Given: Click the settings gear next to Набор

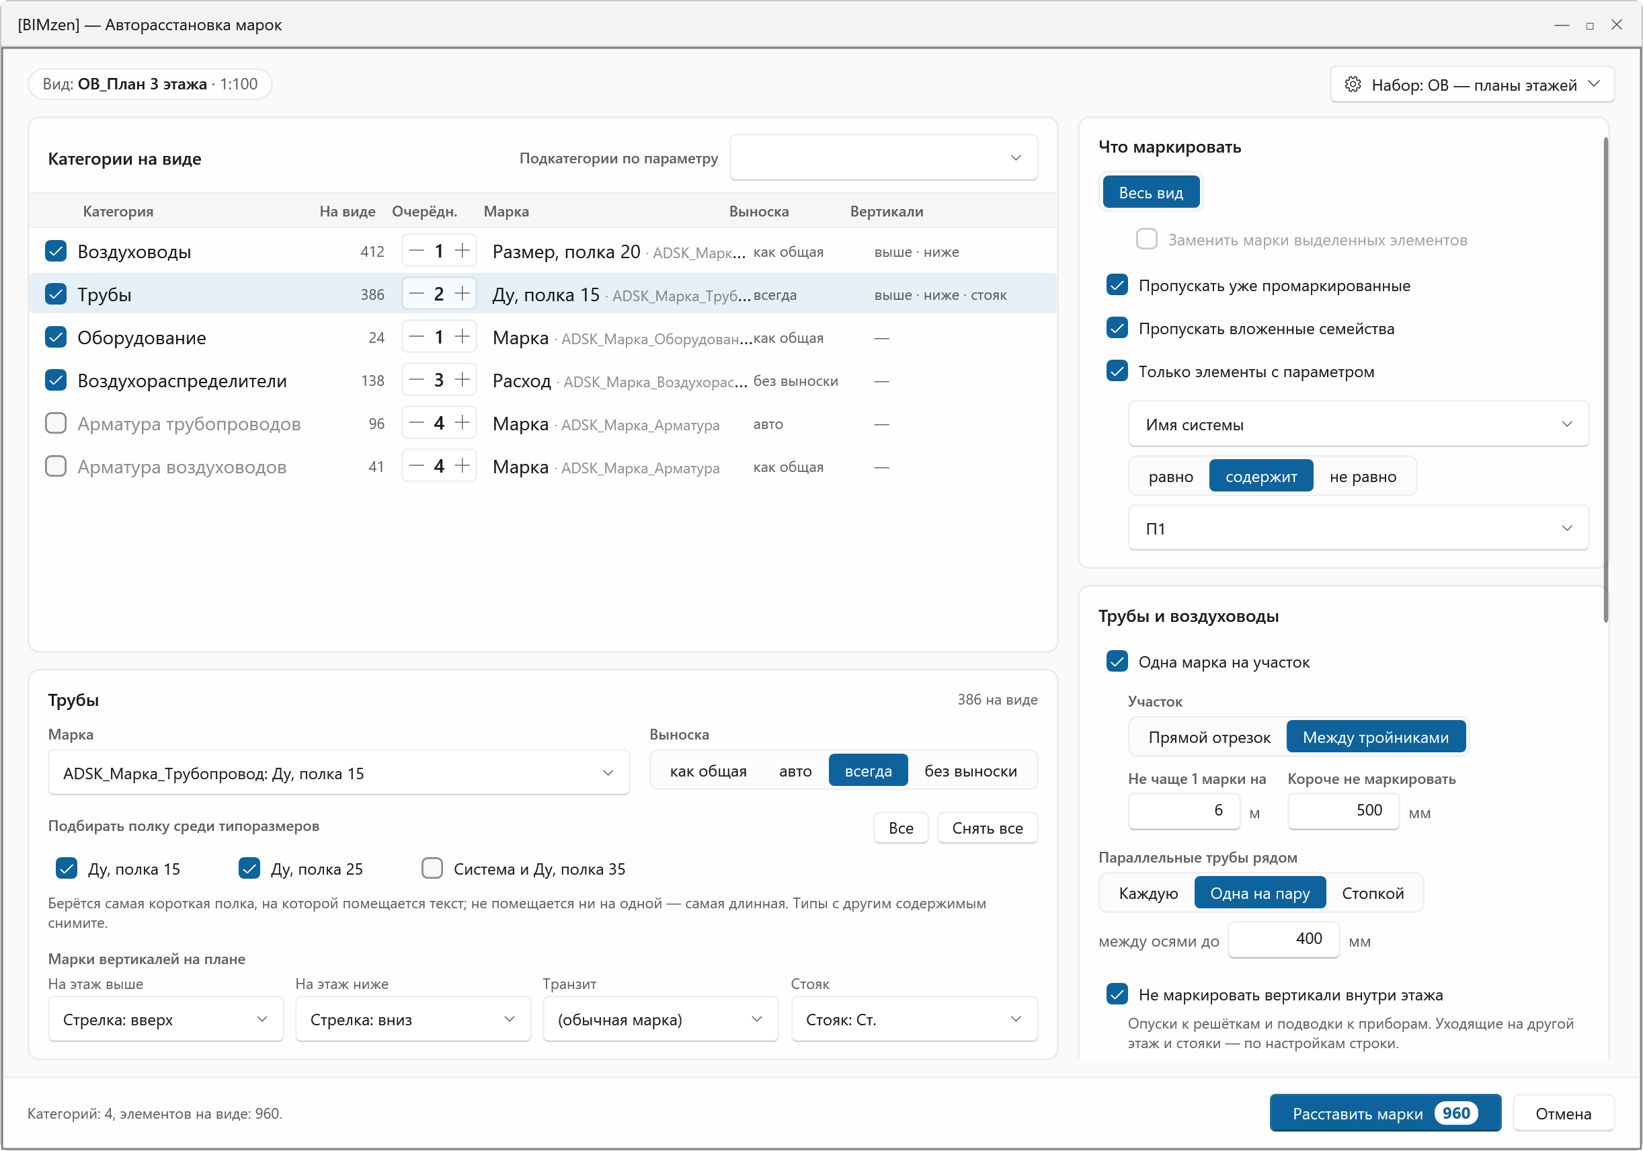Looking at the screenshot, I should (1353, 85).
